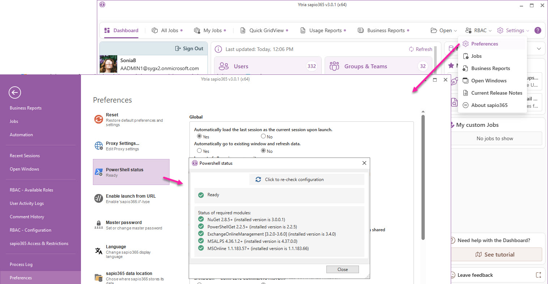548x284 pixels.
Task: Expand the Open dropdown in toolbar
Action: (444, 30)
